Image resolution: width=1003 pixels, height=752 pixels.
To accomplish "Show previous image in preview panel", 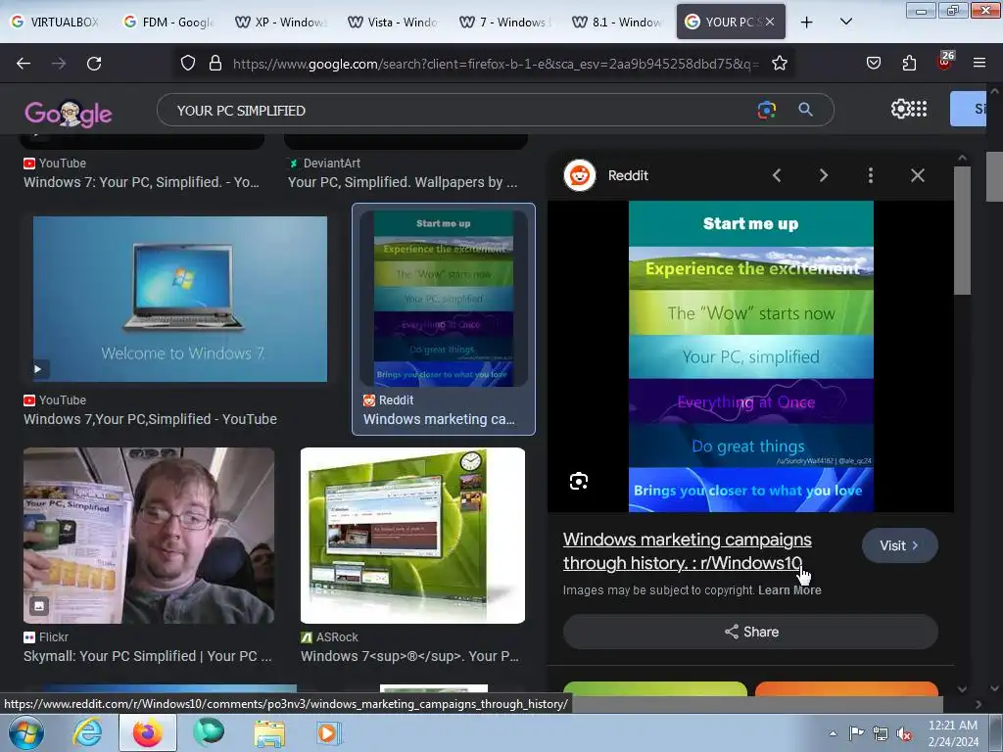I will [777, 175].
